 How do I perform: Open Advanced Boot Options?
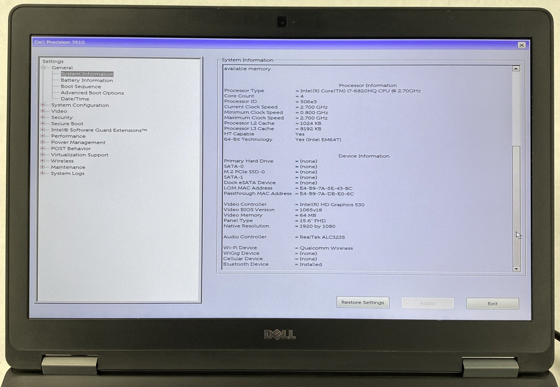pos(92,93)
